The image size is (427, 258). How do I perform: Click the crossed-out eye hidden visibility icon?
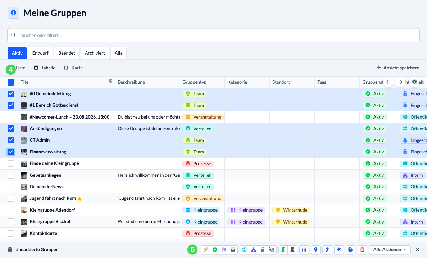tap(272, 250)
